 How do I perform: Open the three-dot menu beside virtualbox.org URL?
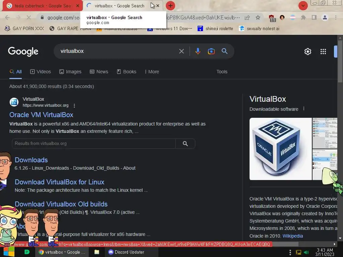point(74,105)
